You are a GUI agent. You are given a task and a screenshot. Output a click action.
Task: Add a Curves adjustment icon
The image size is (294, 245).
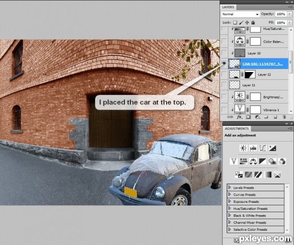(263, 148)
